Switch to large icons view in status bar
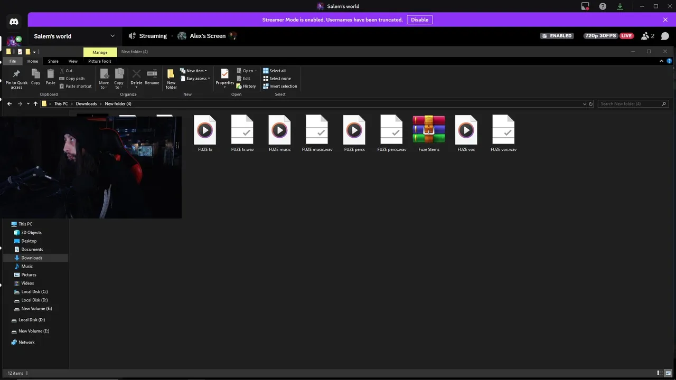The image size is (676, 380). [x=669, y=373]
